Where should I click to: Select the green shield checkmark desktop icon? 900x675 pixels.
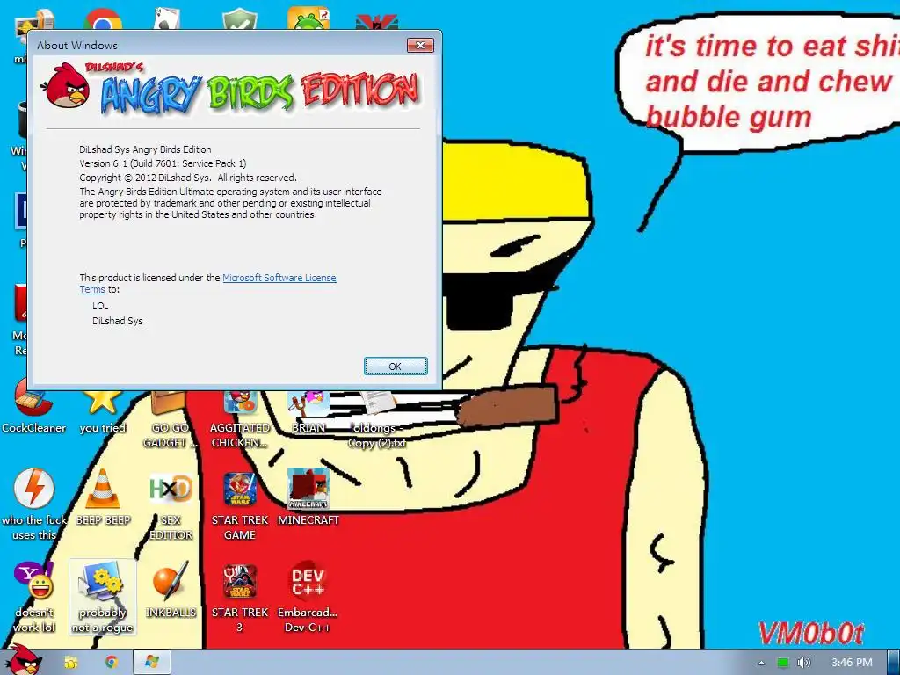[x=239, y=18]
